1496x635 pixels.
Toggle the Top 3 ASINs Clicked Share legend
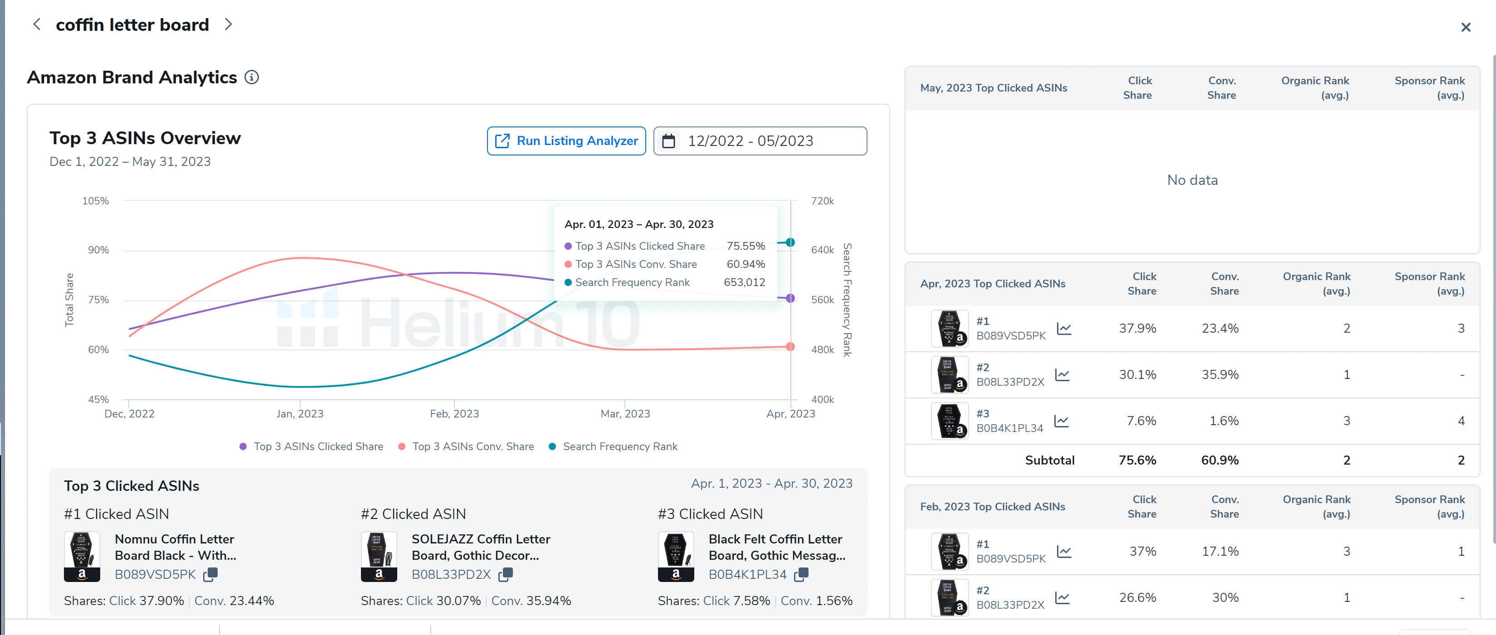[318, 446]
